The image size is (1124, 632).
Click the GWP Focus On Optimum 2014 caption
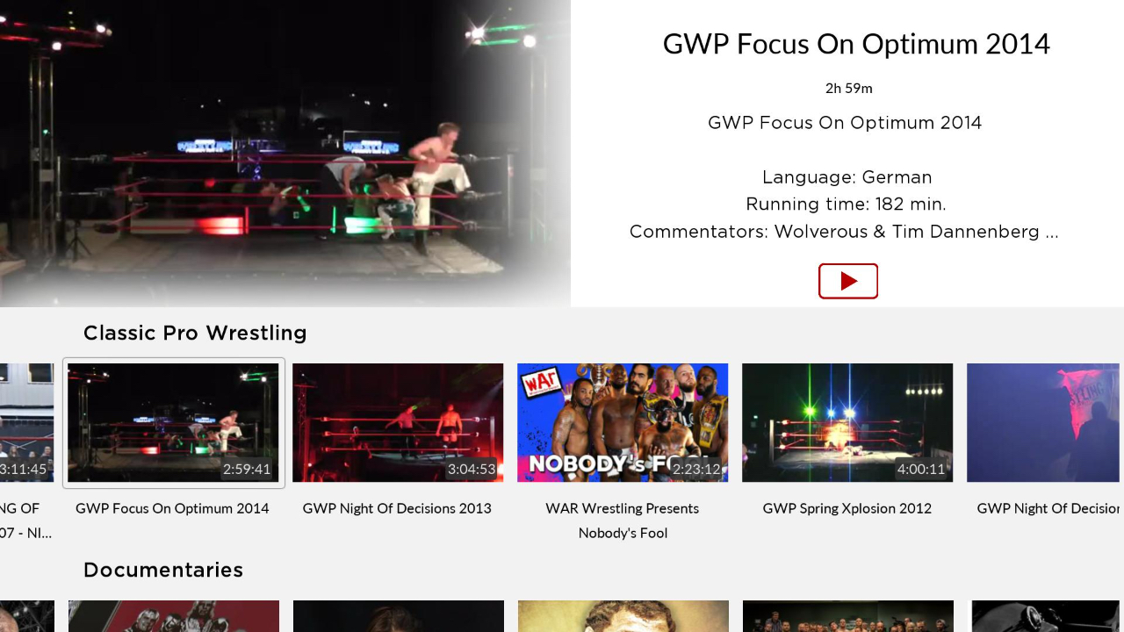[x=172, y=508]
